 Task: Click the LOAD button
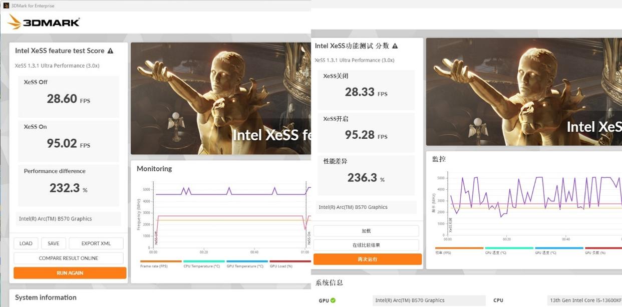[26, 243]
